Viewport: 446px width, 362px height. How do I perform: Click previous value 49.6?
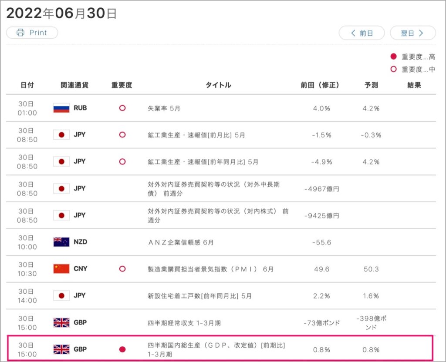pos(322,269)
